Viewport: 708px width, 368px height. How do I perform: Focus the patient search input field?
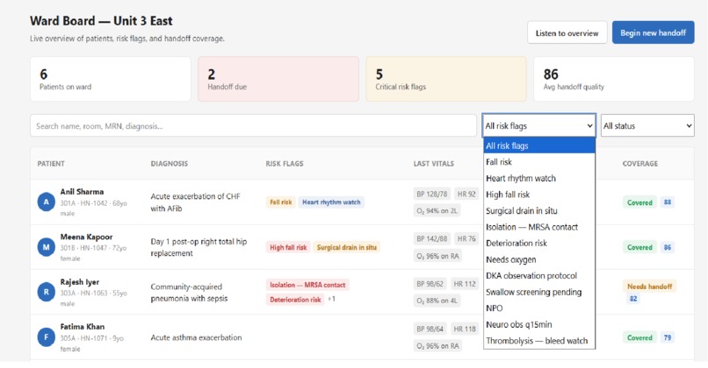click(253, 125)
